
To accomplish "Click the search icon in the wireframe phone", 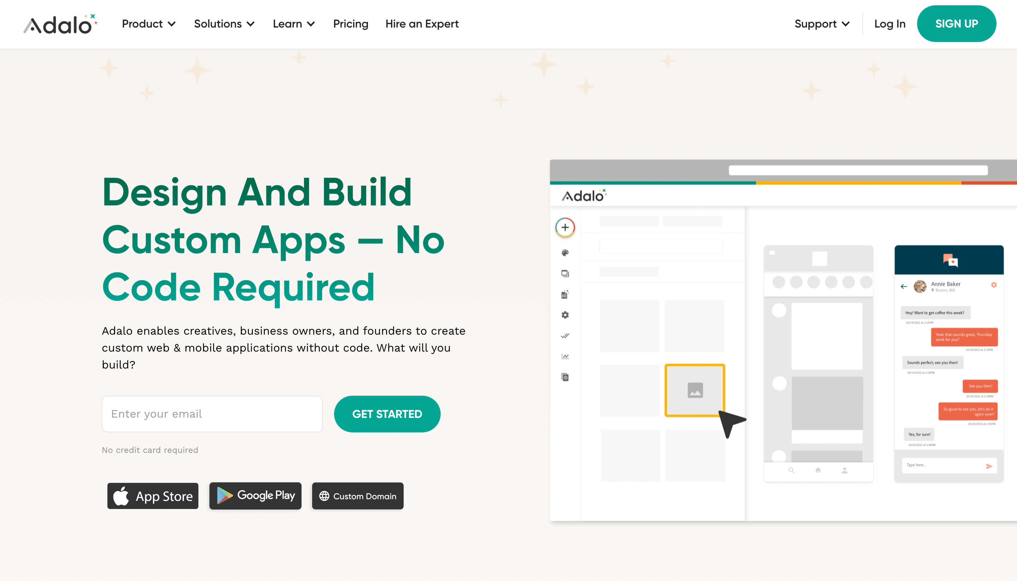I will click(x=791, y=471).
